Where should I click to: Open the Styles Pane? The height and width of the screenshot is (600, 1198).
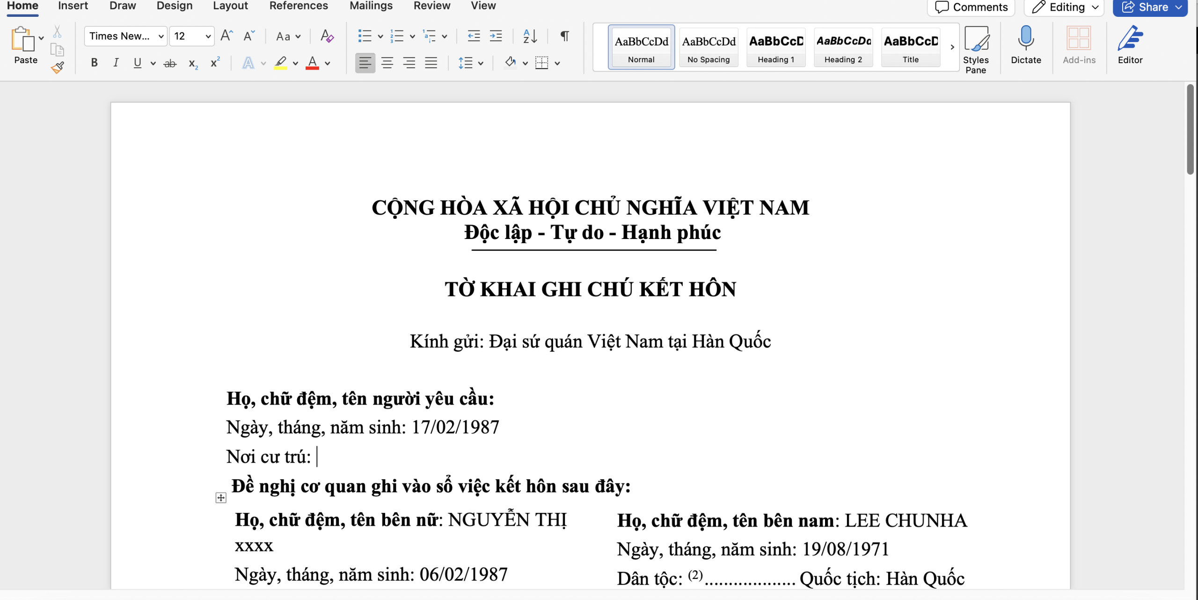(x=976, y=50)
